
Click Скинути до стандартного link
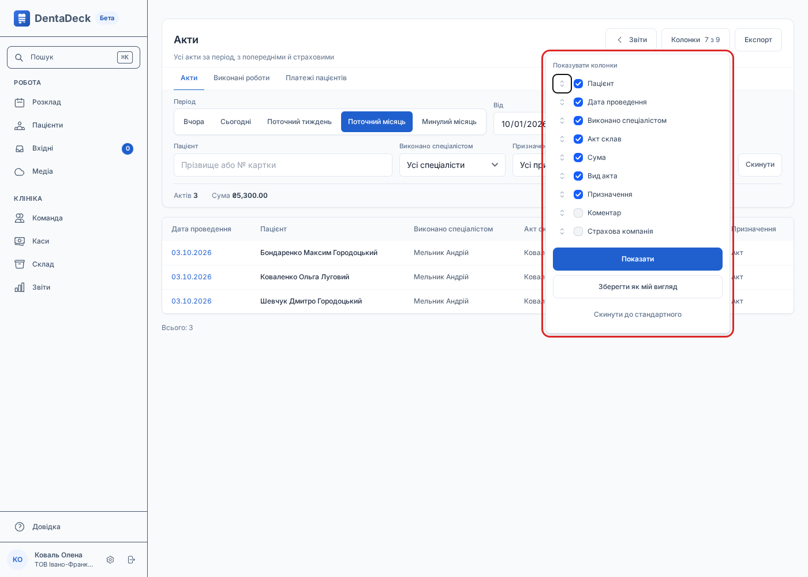pos(638,314)
